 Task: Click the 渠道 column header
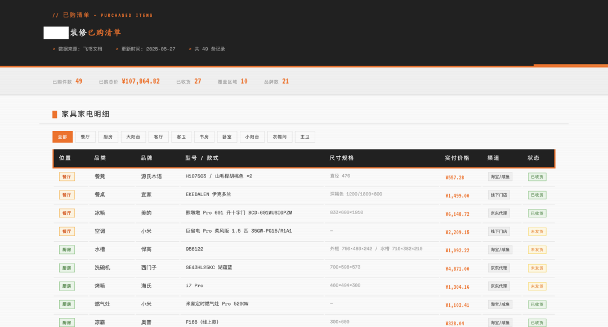point(493,158)
